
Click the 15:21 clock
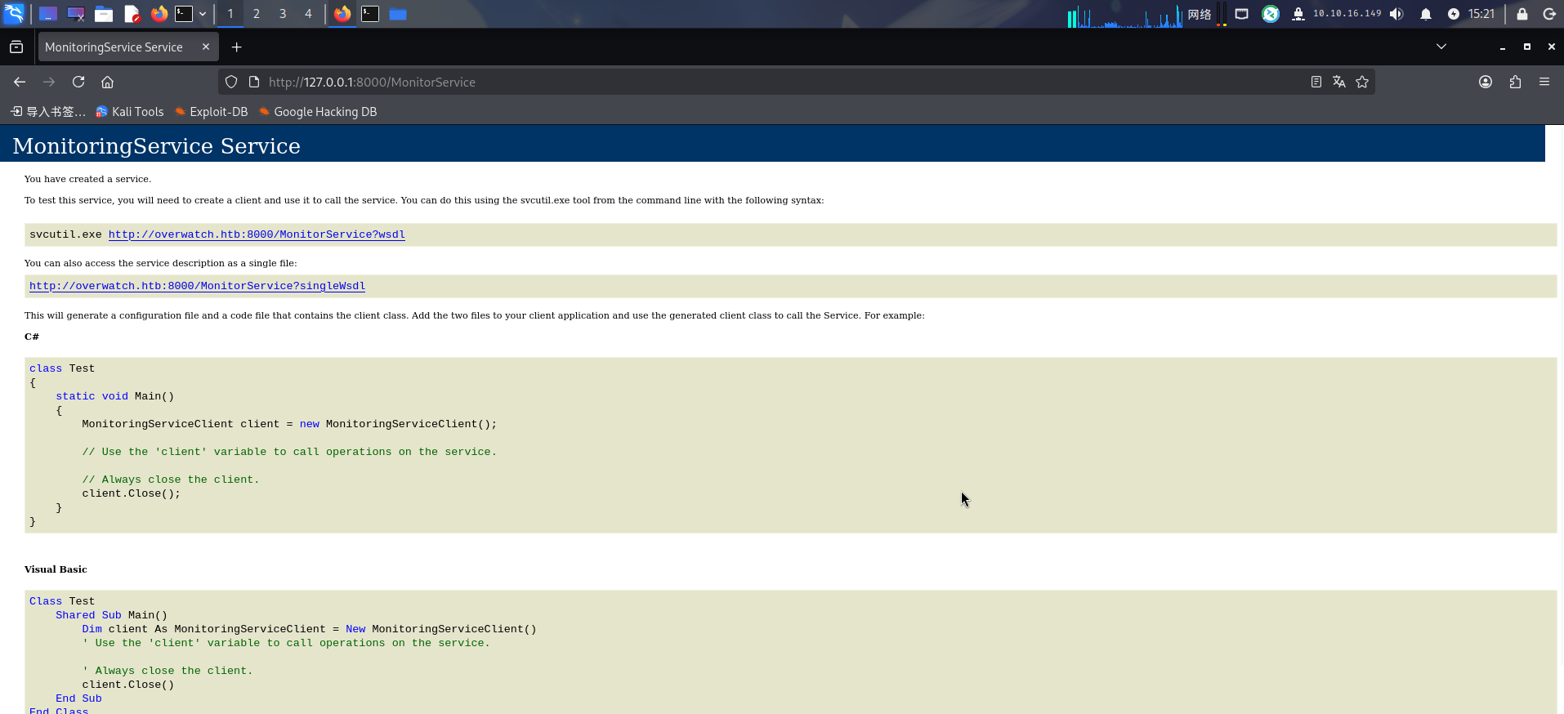[x=1481, y=14]
